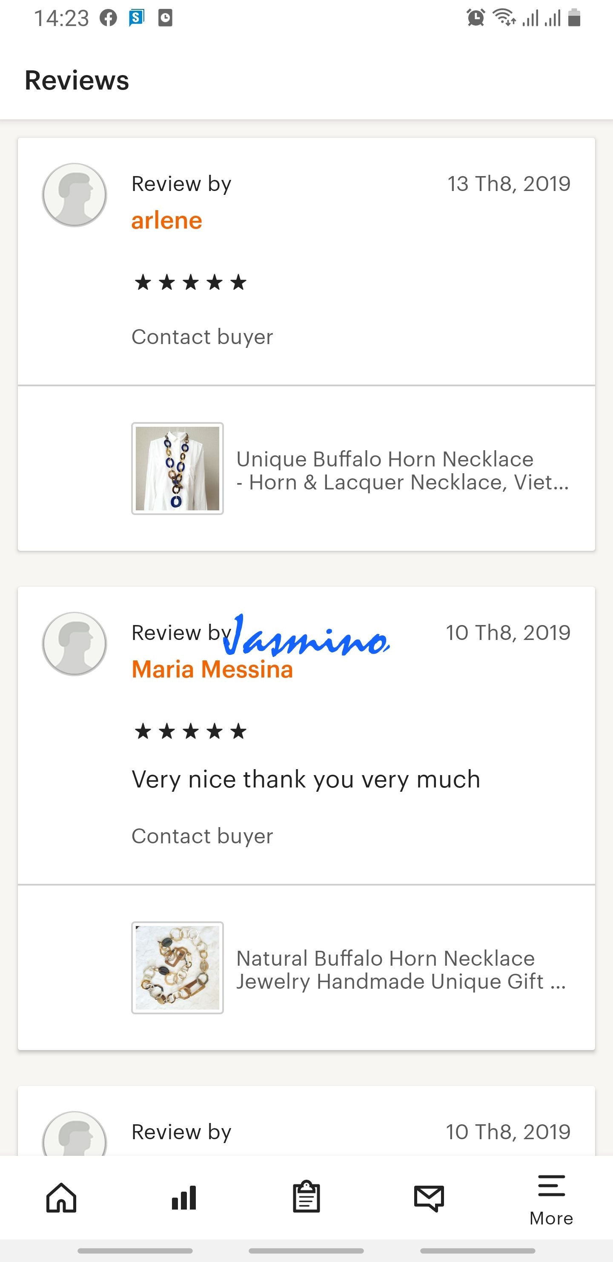
Task: Tap arlene's five-star rating
Action: coord(190,283)
